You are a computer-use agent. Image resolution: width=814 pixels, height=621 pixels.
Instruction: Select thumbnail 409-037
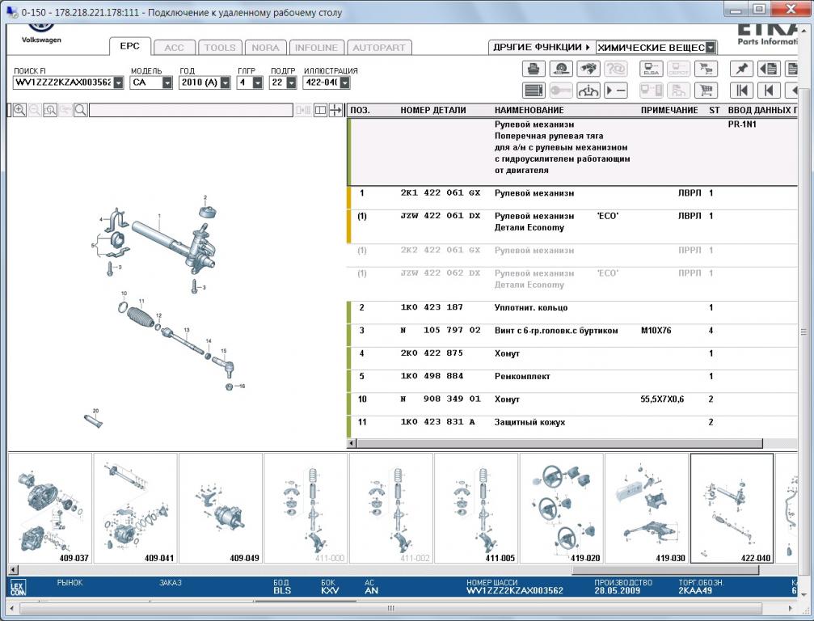(50, 509)
